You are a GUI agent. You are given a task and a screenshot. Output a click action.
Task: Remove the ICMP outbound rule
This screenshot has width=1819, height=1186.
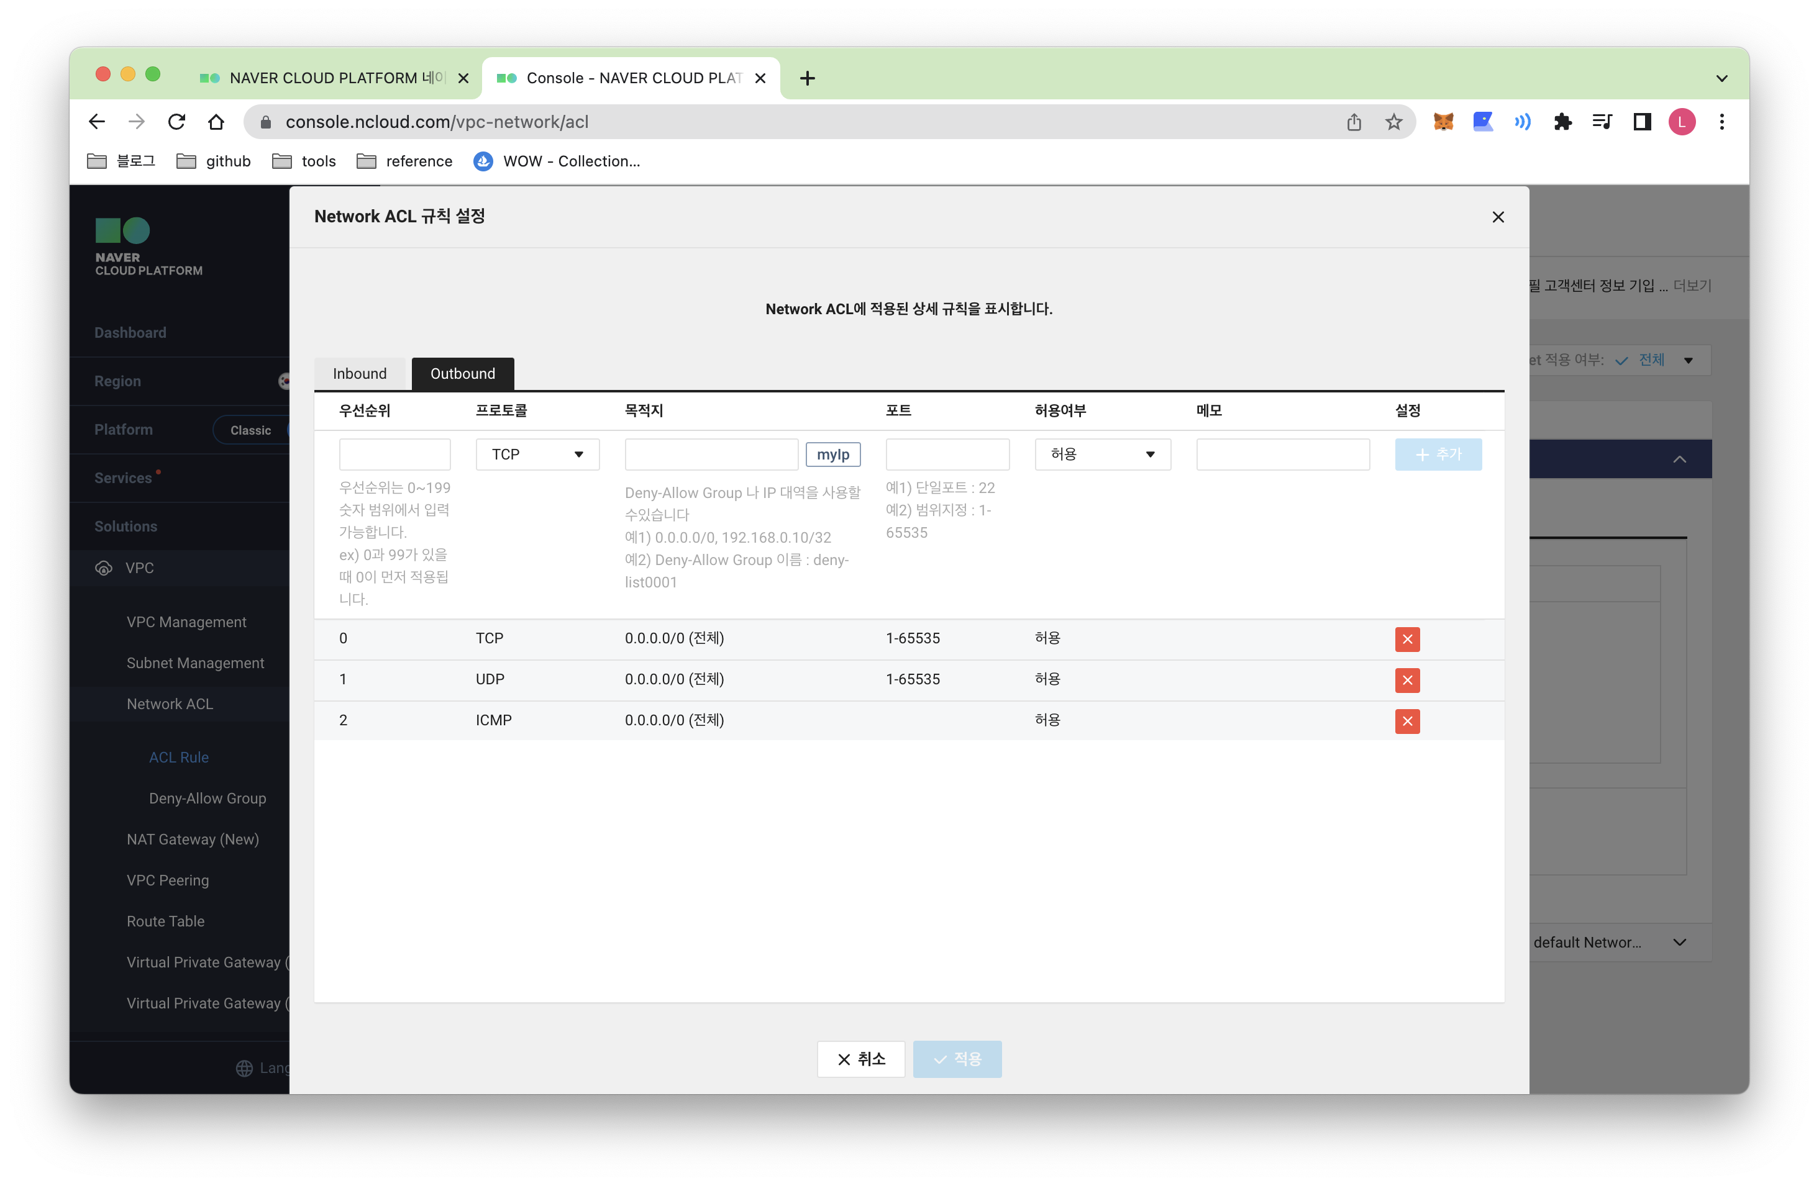pyautogui.click(x=1406, y=721)
